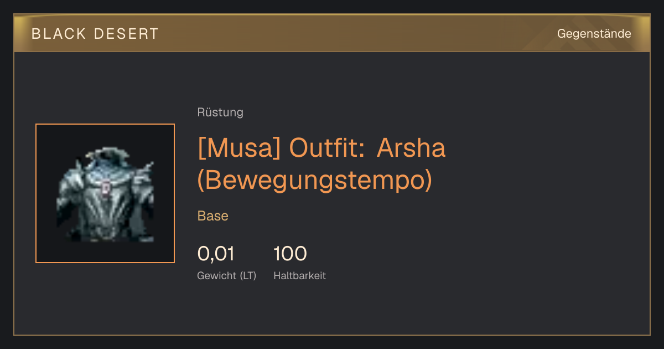664x349 pixels.
Task: Click the (Bewegungstempo) title line
Action: pos(314,180)
